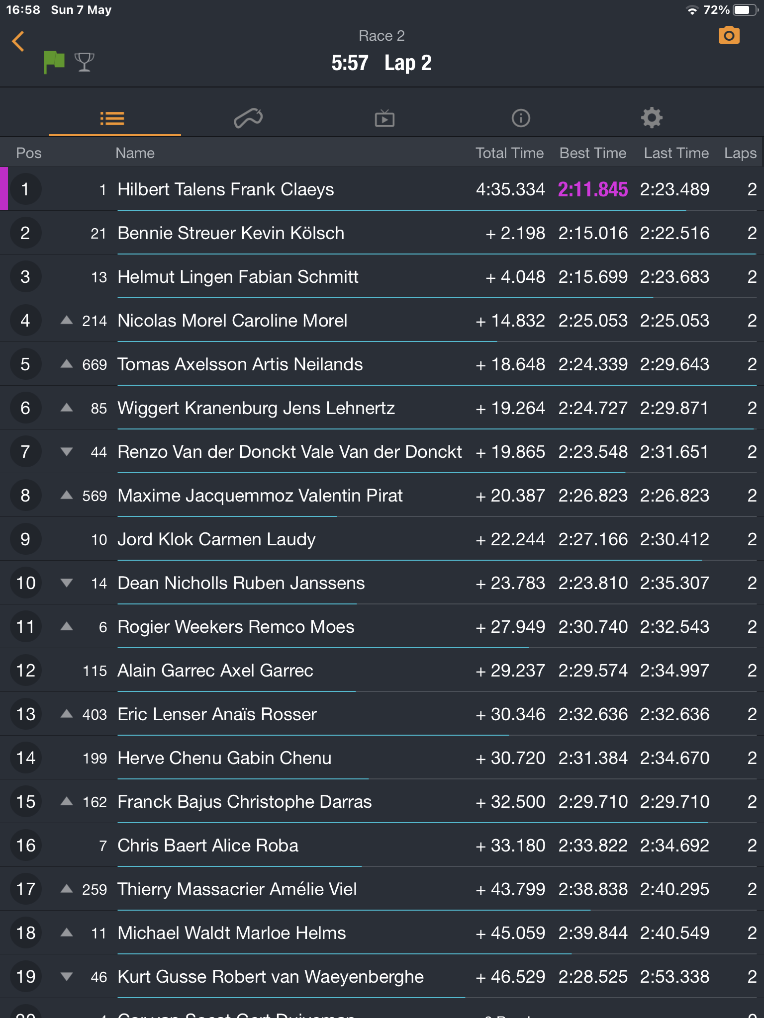Open Hilbert Talens Frank Claeys row
Screen dimensions: 764x1018
(225, 189)
